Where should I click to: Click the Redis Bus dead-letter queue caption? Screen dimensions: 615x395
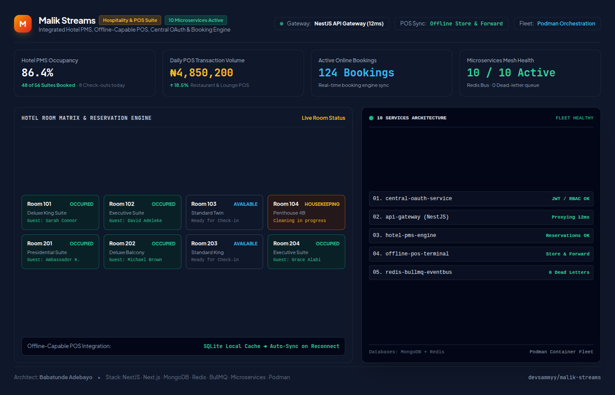[503, 85]
